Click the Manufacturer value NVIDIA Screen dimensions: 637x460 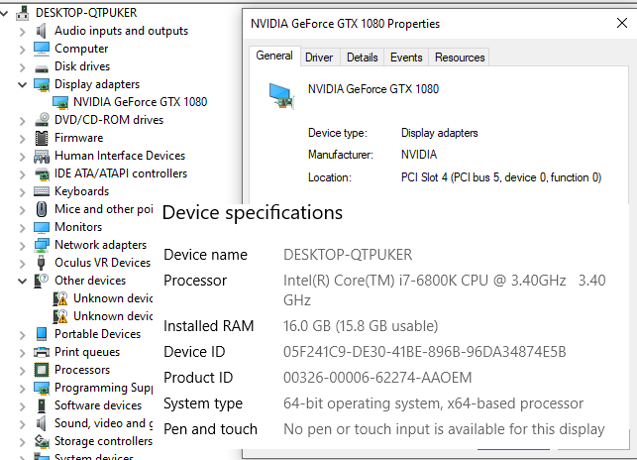pyautogui.click(x=419, y=155)
